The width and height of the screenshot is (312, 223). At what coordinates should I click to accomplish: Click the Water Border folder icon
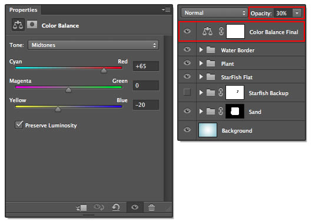(211, 50)
